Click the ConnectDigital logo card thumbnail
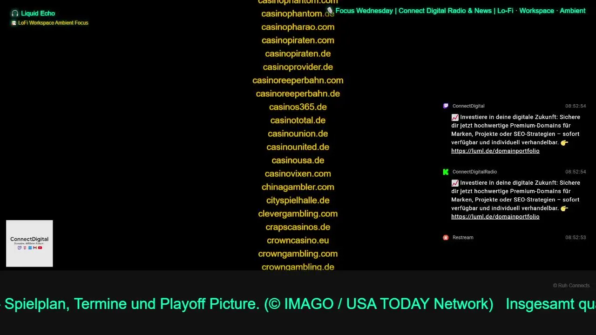Viewport: 596px width, 335px height. point(29,243)
